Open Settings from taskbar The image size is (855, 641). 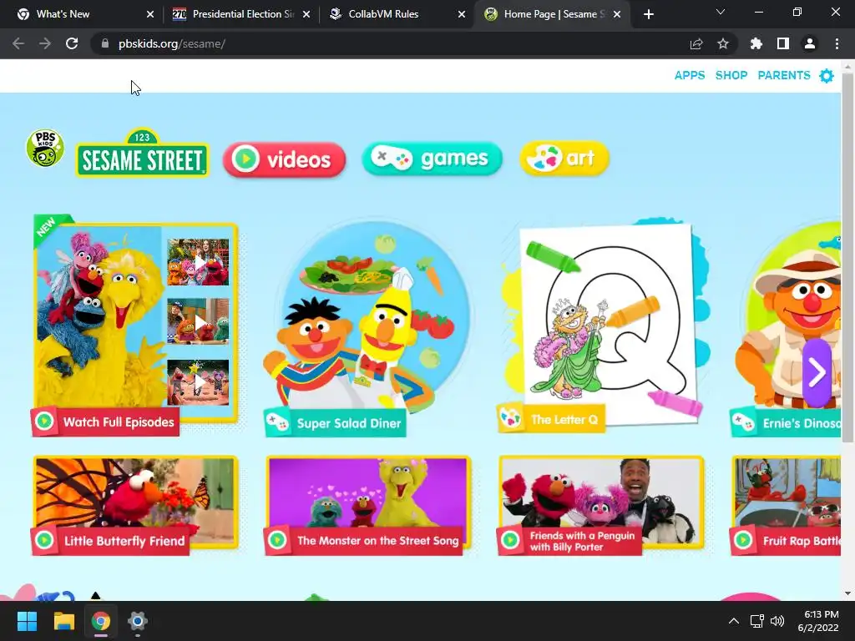click(x=138, y=621)
